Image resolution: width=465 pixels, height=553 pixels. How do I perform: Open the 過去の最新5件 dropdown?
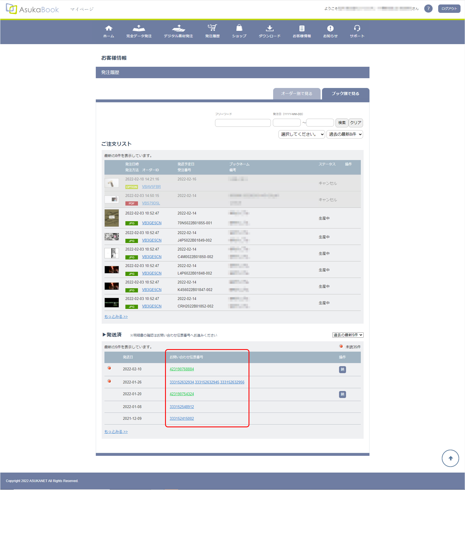click(x=348, y=335)
